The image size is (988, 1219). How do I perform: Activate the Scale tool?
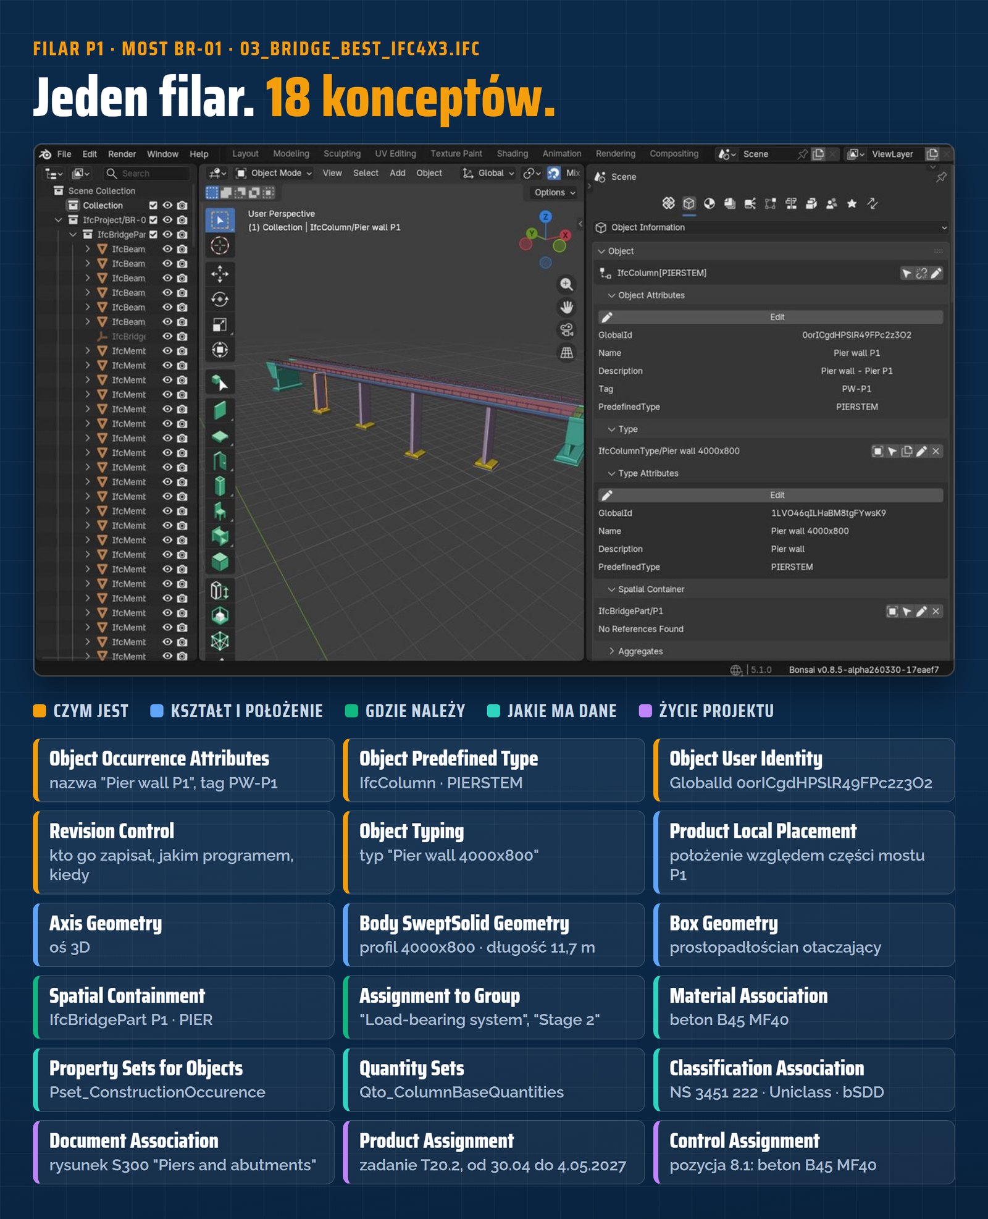pyautogui.click(x=220, y=325)
